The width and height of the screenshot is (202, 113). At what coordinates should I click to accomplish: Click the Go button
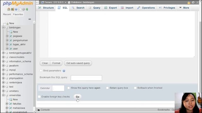[x=77, y=97]
